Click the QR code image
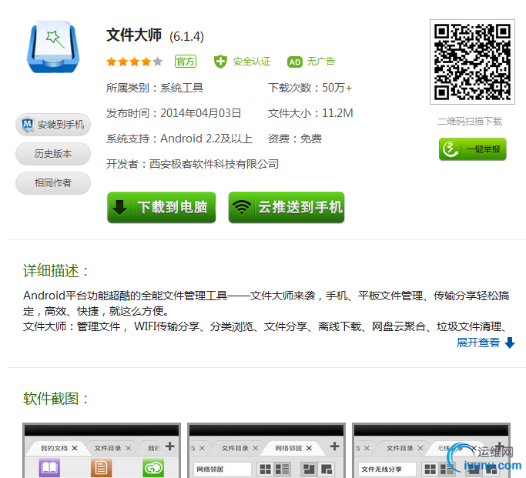Image resolution: width=526 pixels, height=478 pixels. (x=472, y=62)
